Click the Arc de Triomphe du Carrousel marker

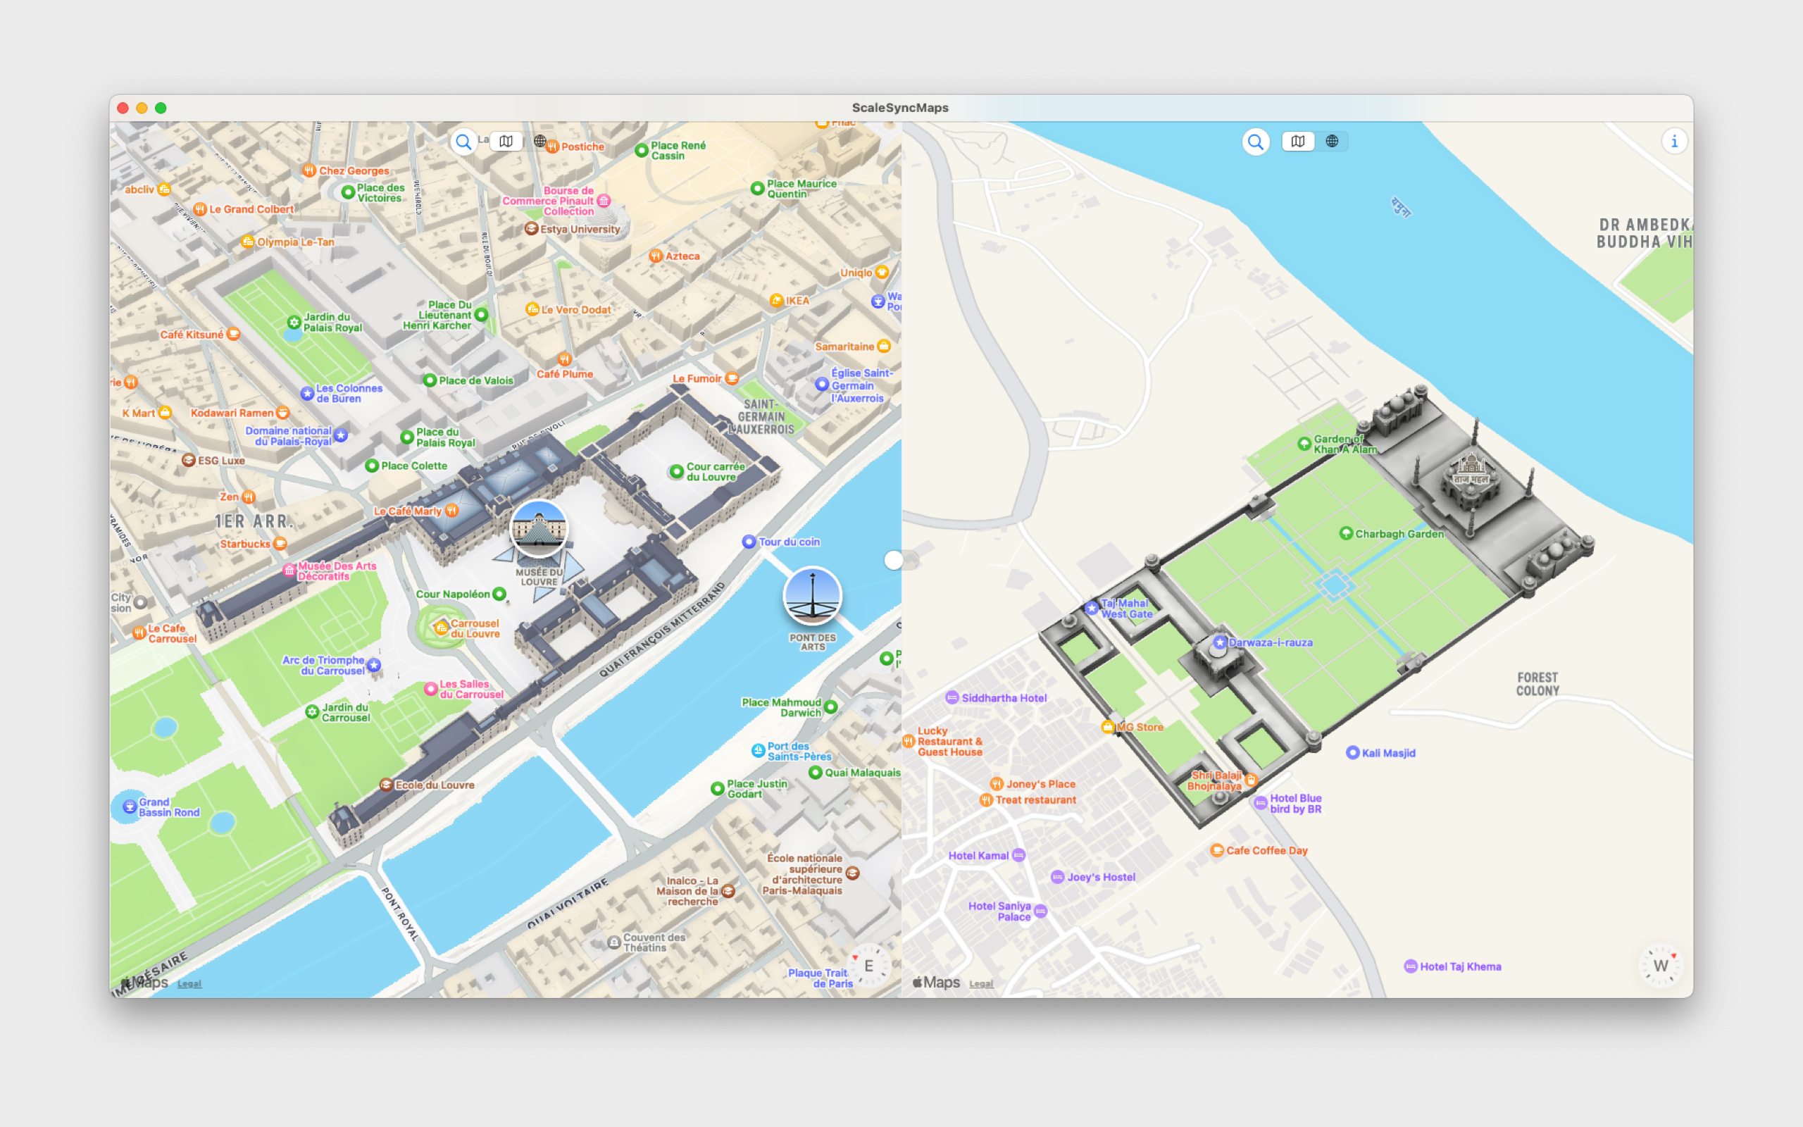[374, 665]
